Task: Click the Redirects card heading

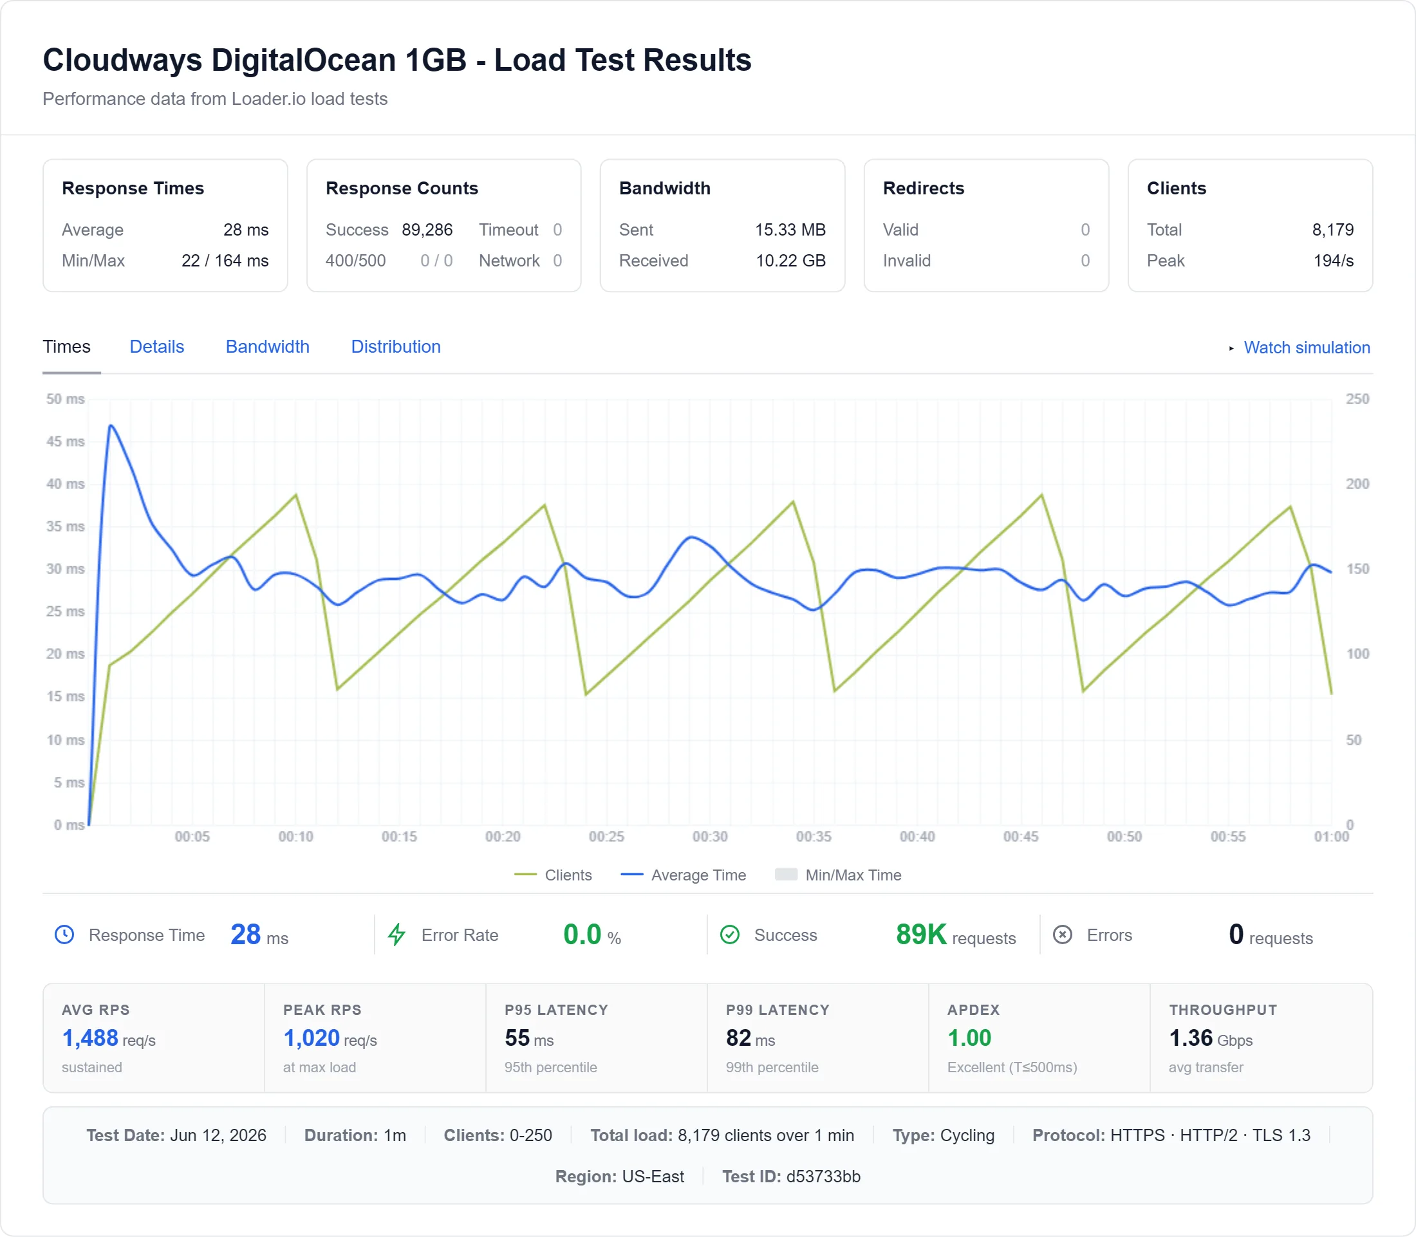Action: point(924,188)
